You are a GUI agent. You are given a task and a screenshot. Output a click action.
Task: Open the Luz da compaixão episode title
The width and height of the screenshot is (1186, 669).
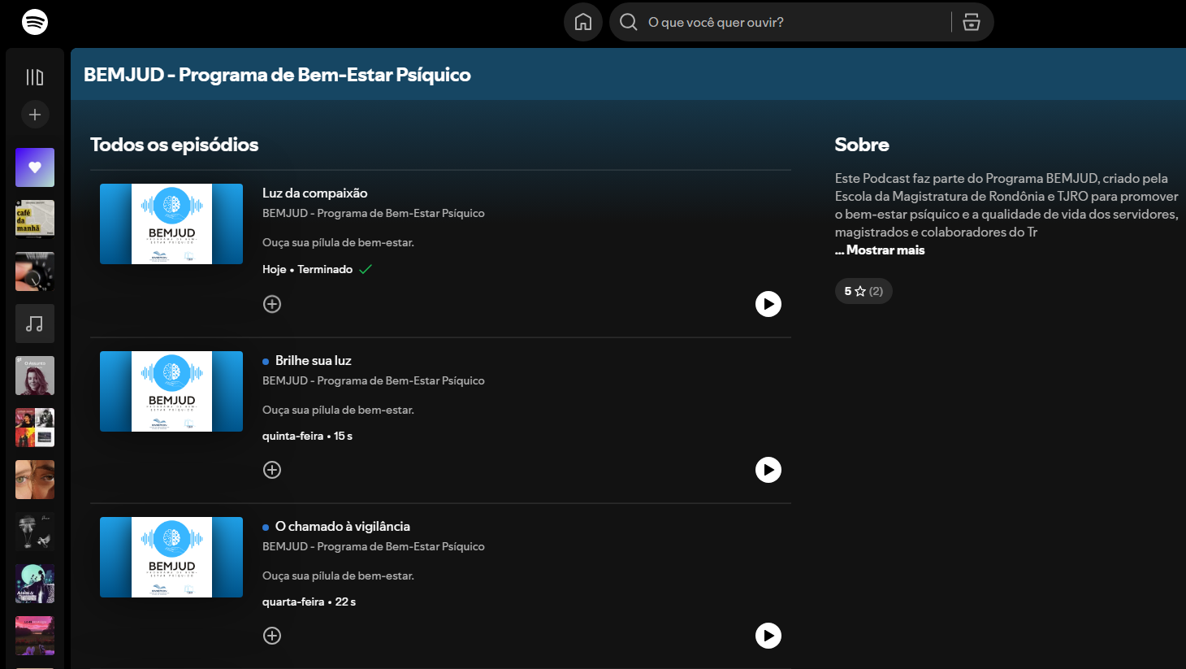point(315,193)
